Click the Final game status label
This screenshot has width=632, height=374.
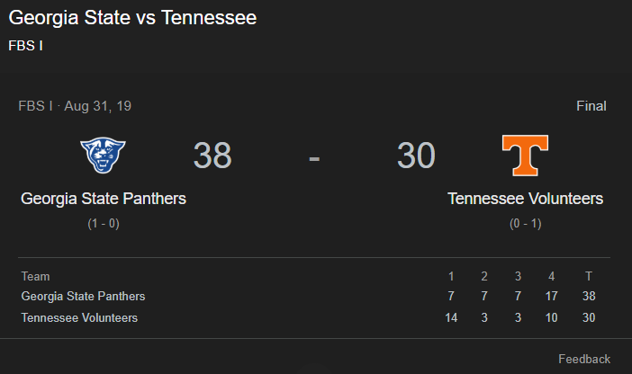coord(591,106)
